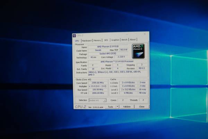Open the Tools dropdown arrow
The image size is (208, 139).
[x=117, y=107]
